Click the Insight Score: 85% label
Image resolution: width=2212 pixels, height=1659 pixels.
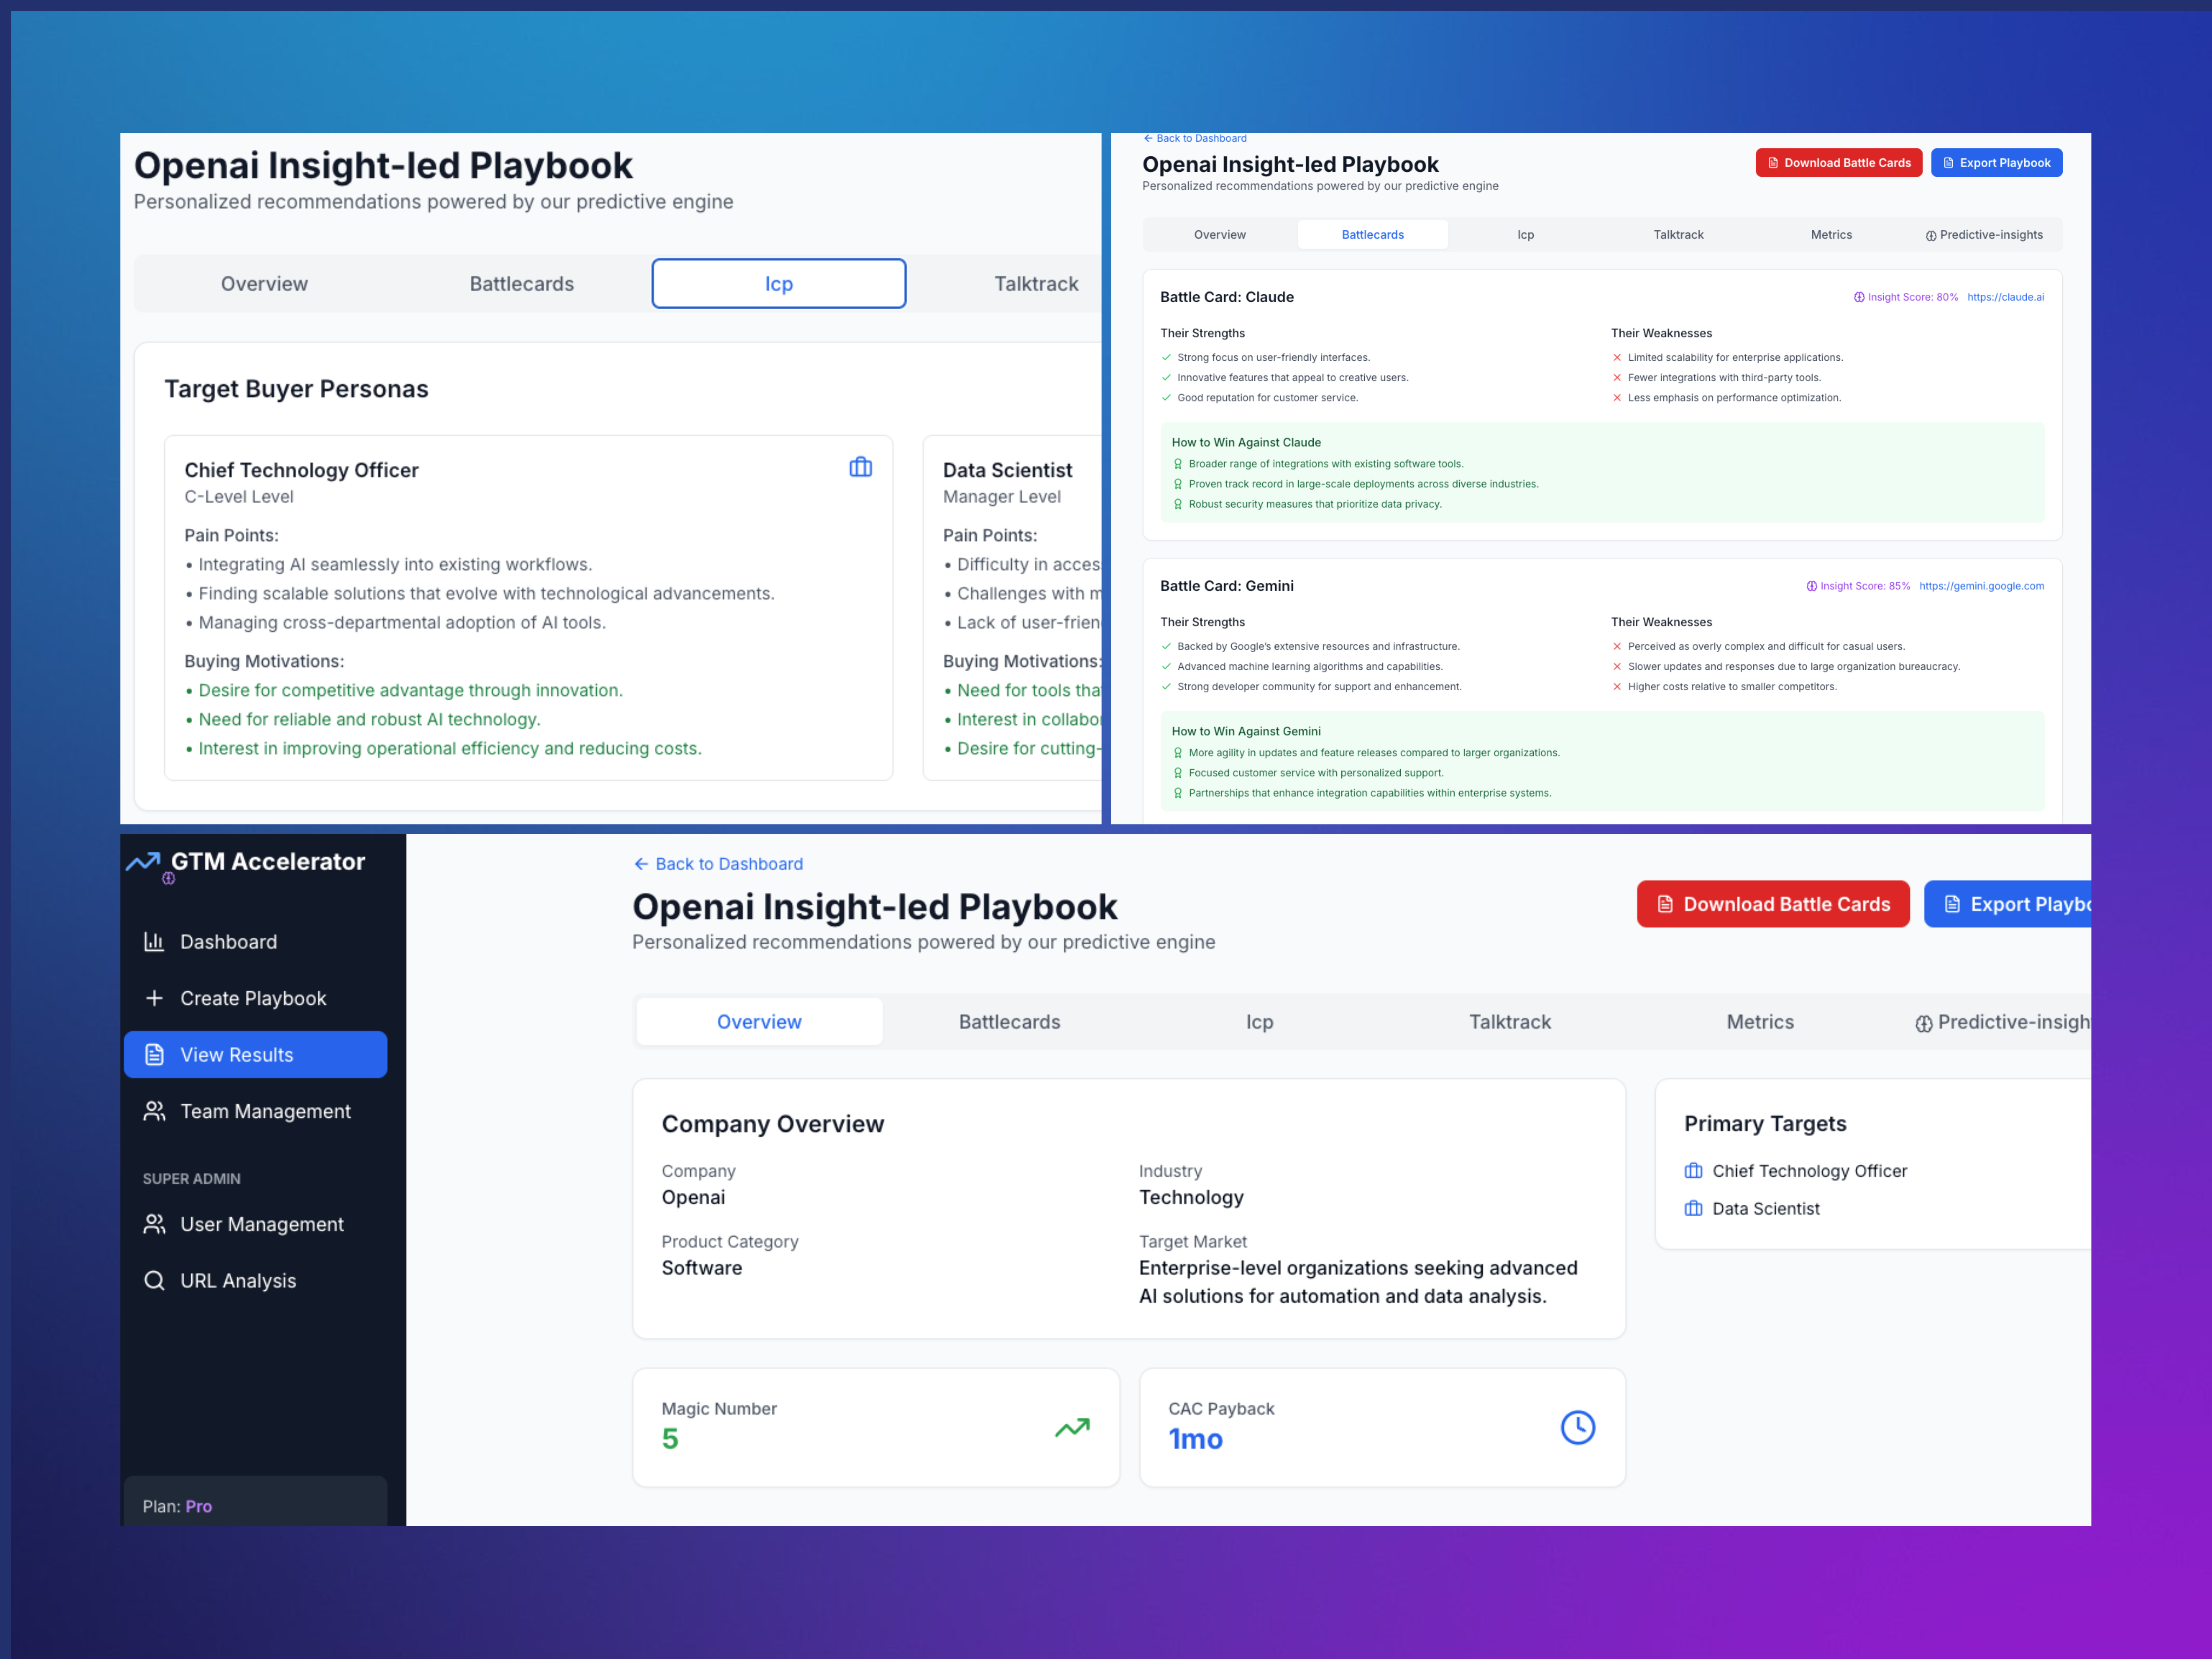click(x=1858, y=586)
